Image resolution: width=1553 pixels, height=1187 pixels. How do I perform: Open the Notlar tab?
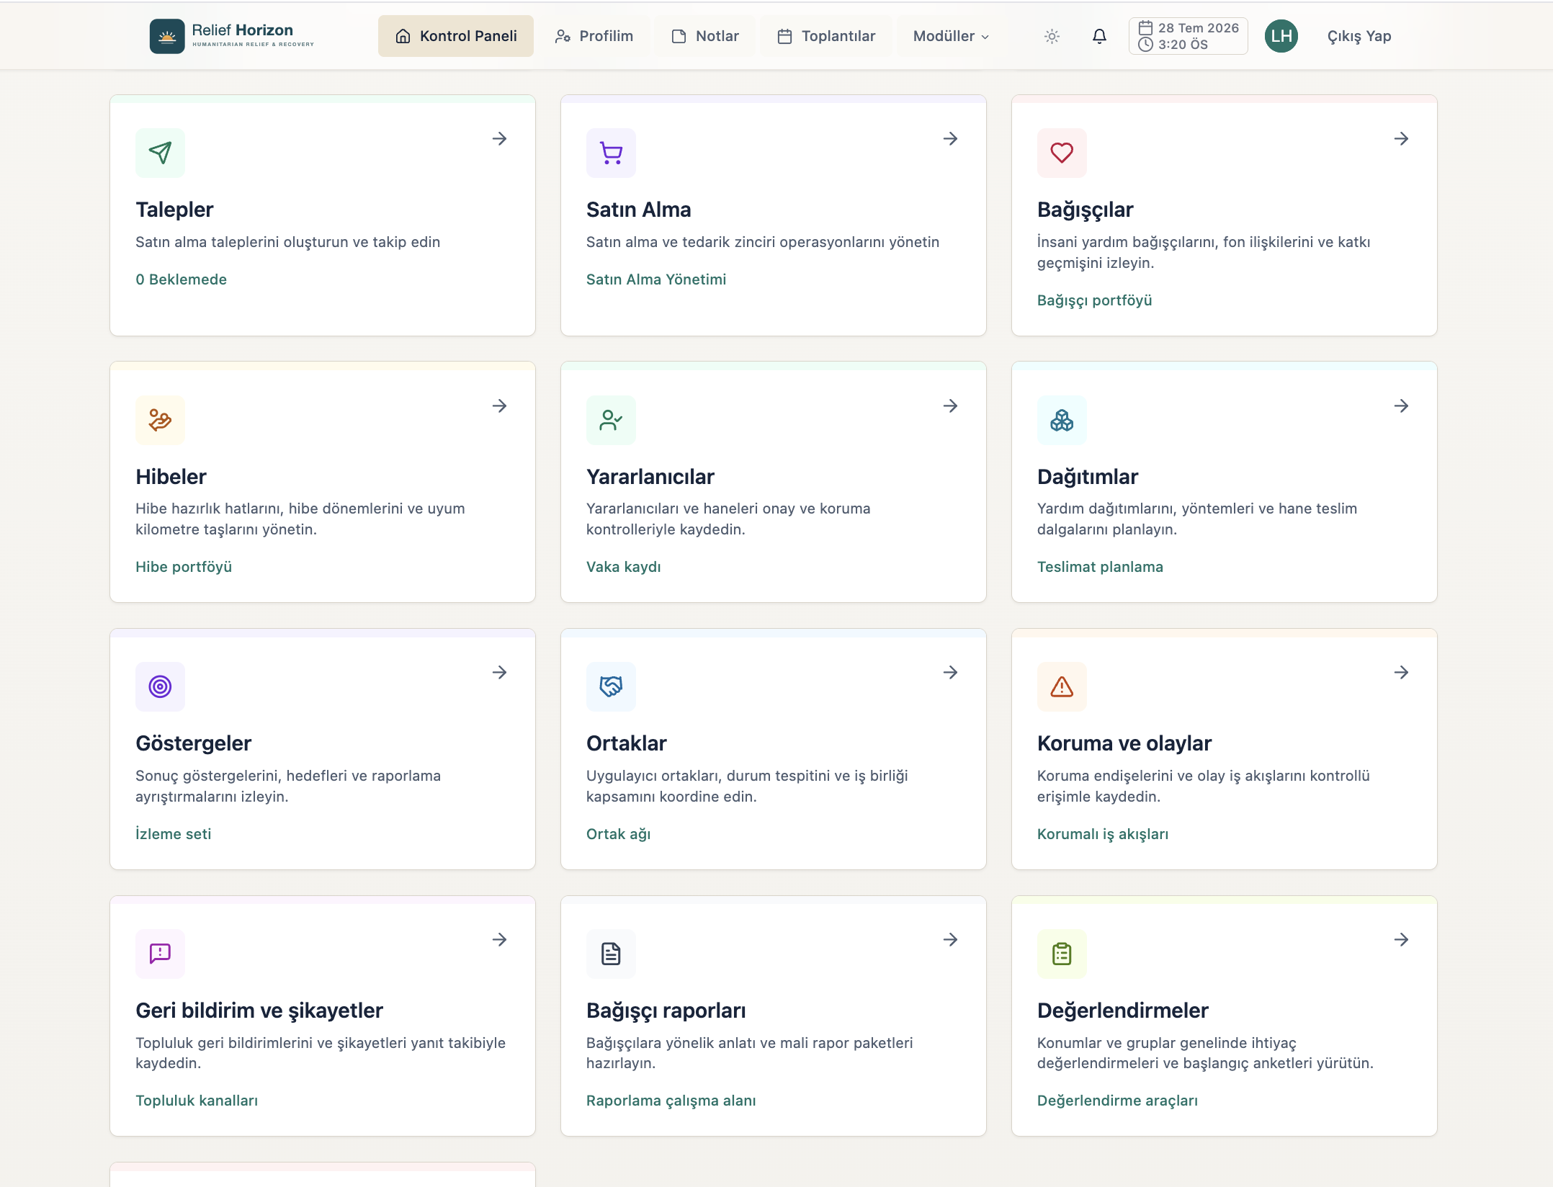(704, 36)
